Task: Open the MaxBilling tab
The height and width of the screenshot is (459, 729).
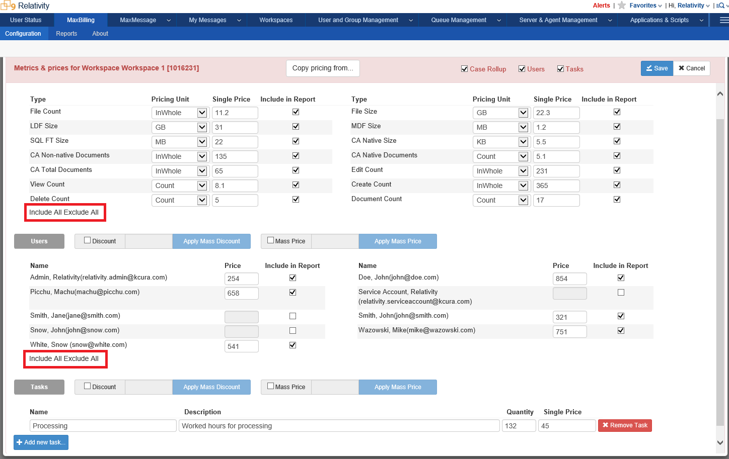Action: [81, 20]
